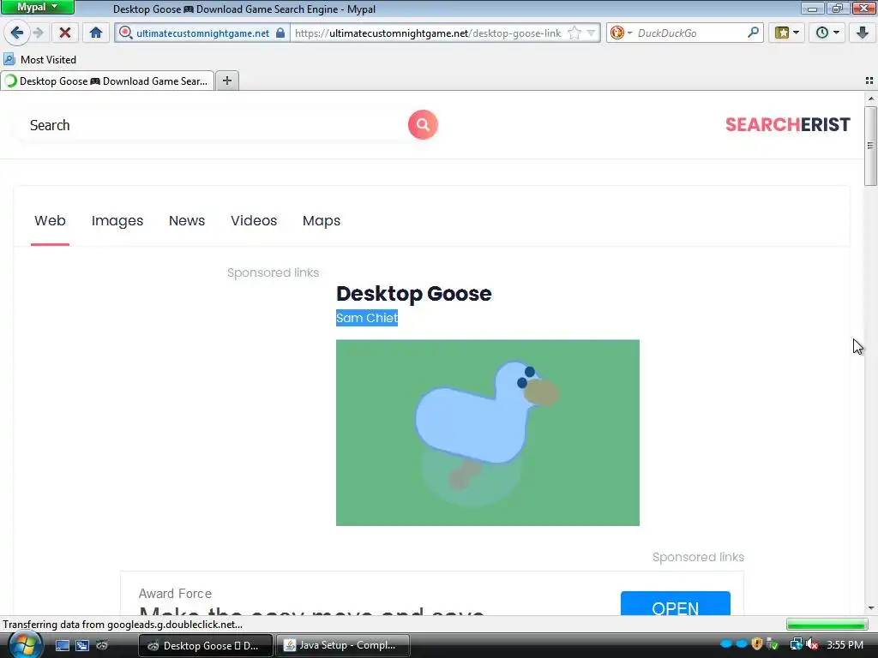Bookmark this page with the star icon
Image resolution: width=878 pixels, height=658 pixels.
574,33
